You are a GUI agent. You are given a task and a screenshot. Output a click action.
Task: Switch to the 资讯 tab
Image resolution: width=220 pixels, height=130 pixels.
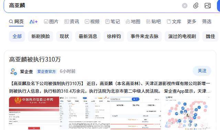click(x=72, y=22)
